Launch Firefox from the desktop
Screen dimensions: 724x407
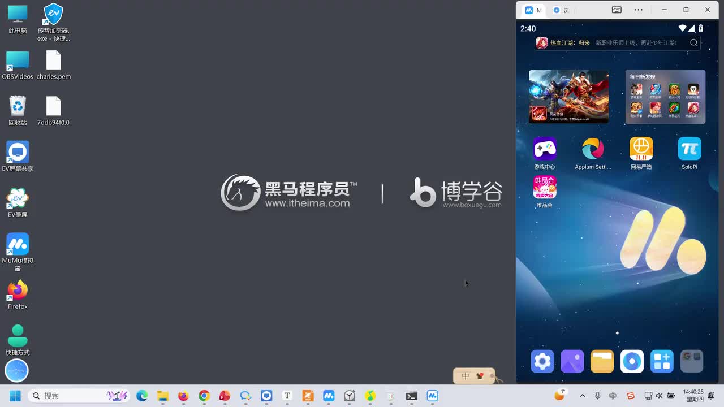point(18,295)
